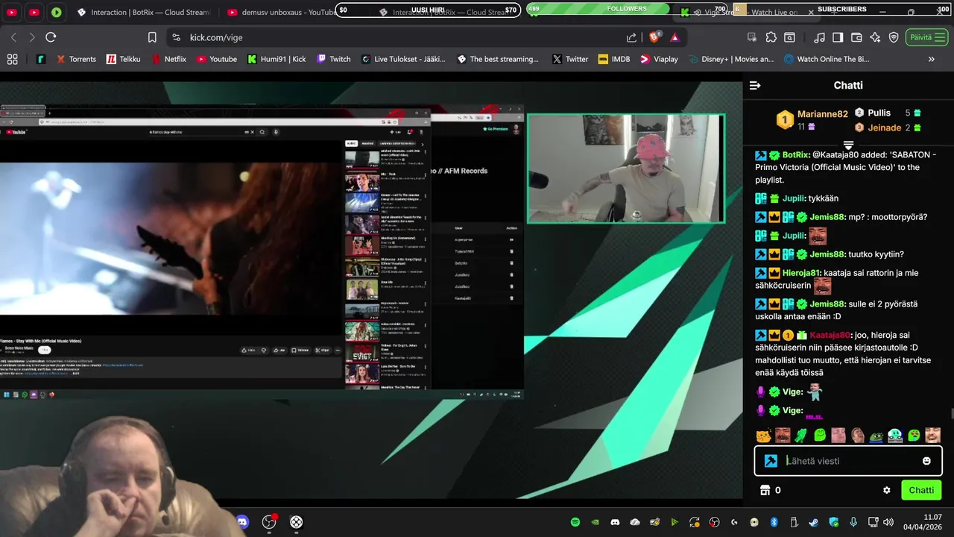Open the Torrents bookmark
The image size is (954, 537).
75,59
